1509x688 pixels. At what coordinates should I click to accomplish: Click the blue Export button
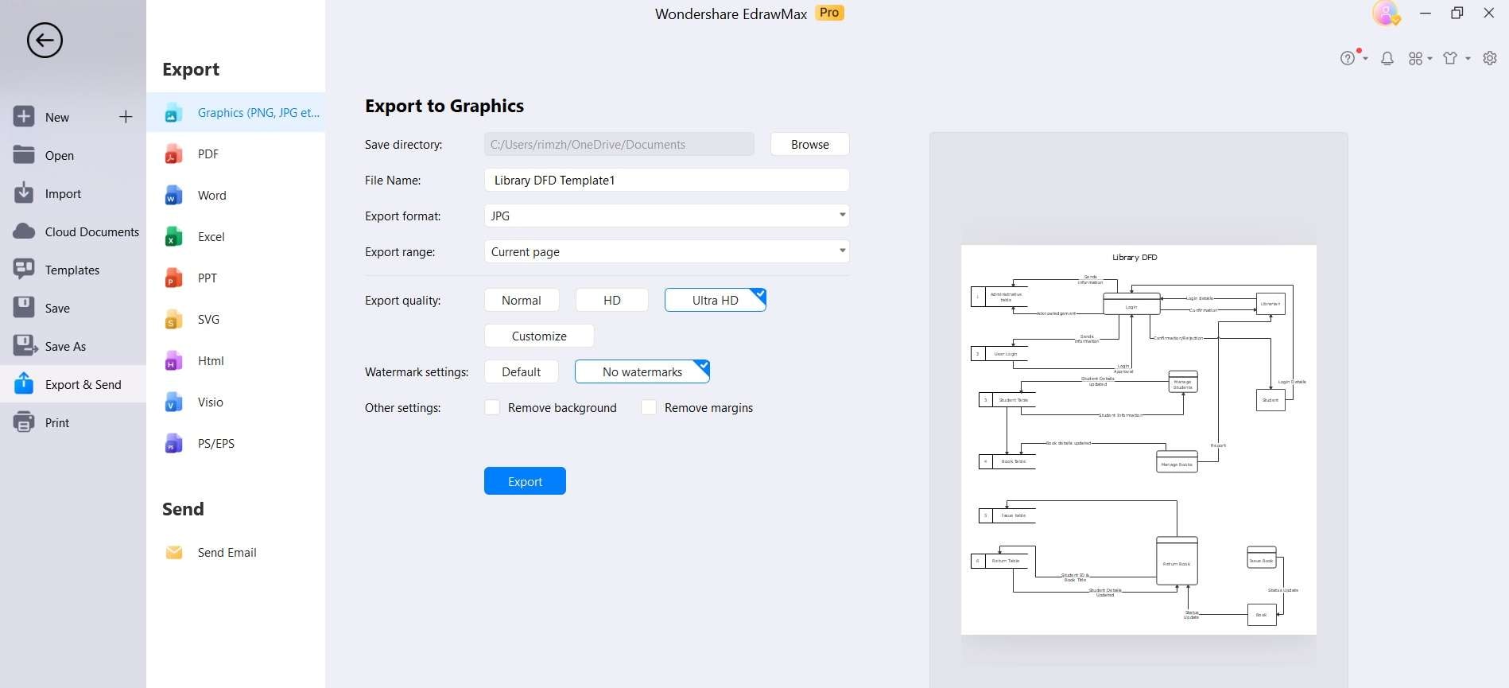coord(525,481)
